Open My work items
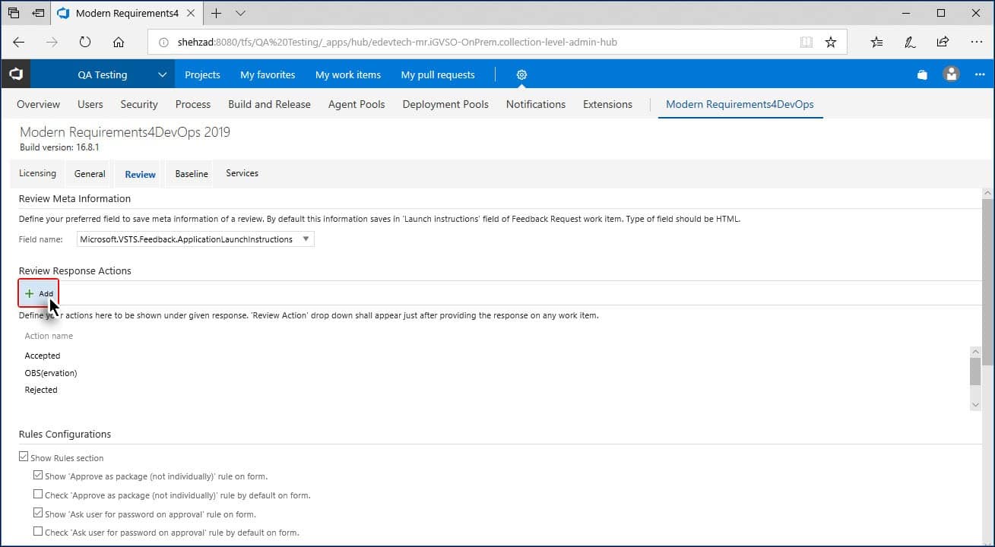The width and height of the screenshot is (995, 547). tap(348, 74)
